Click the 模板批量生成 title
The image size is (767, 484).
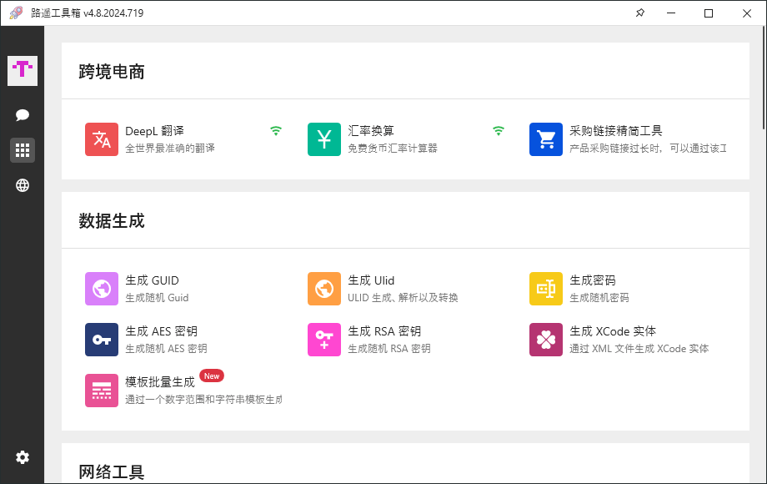160,382
